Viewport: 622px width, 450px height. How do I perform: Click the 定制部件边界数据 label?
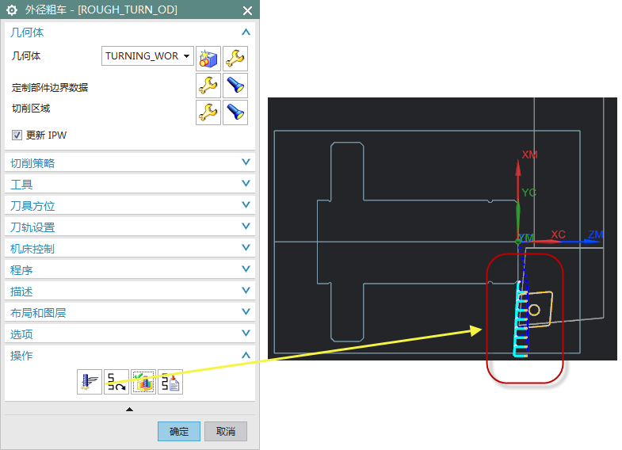click(x=50, y=88)
